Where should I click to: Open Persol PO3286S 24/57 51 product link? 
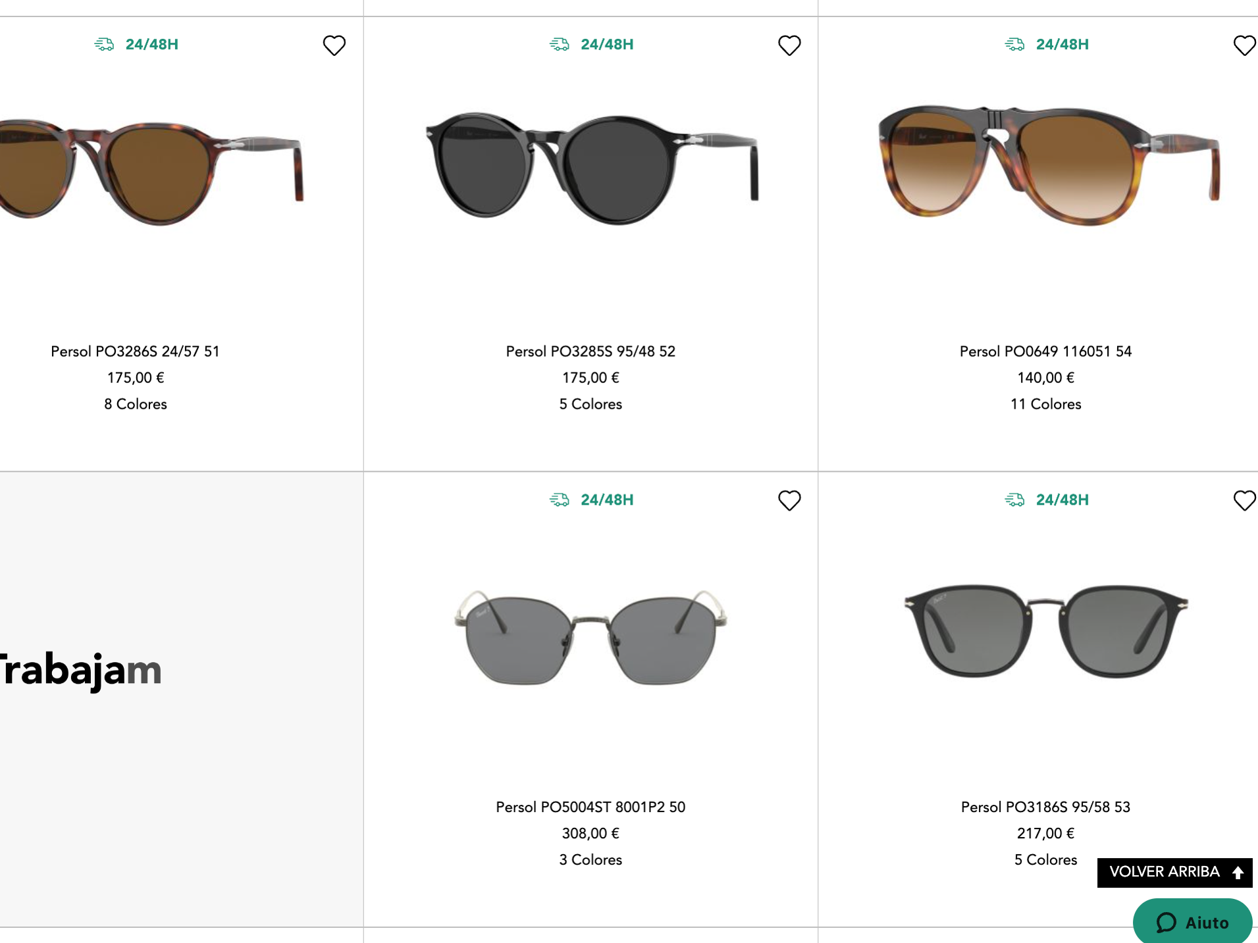135,351
